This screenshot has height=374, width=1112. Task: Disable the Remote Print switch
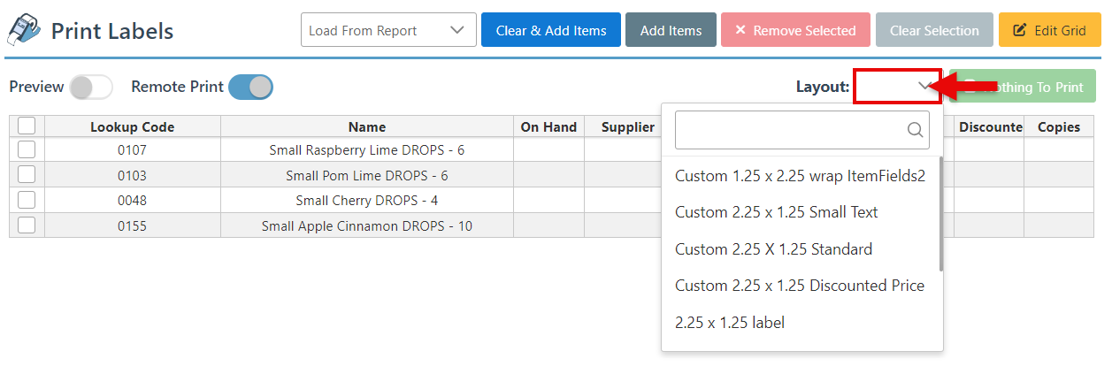[250, 87]
